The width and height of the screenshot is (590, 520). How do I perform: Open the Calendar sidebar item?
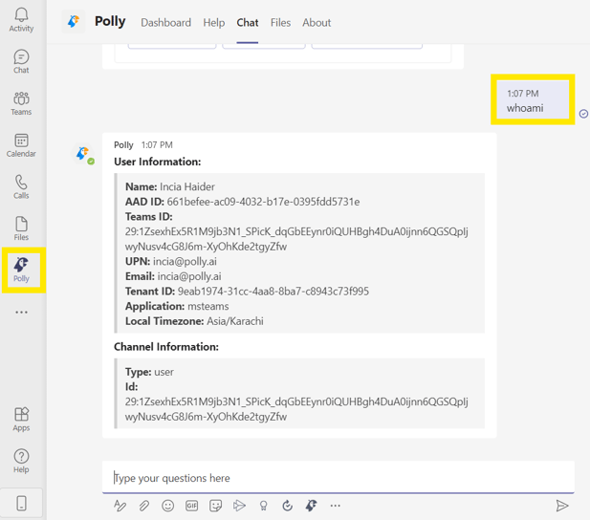point(21,145)
